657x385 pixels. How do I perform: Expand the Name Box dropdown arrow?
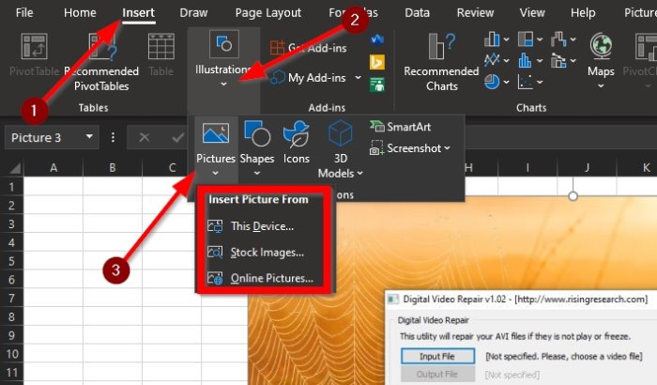click(x=89, y=137)
